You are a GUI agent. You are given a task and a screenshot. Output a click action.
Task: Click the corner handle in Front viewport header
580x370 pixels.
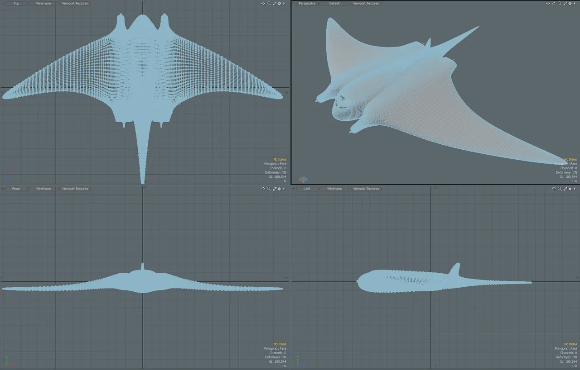pyautogui.click(x=2, y=189)
